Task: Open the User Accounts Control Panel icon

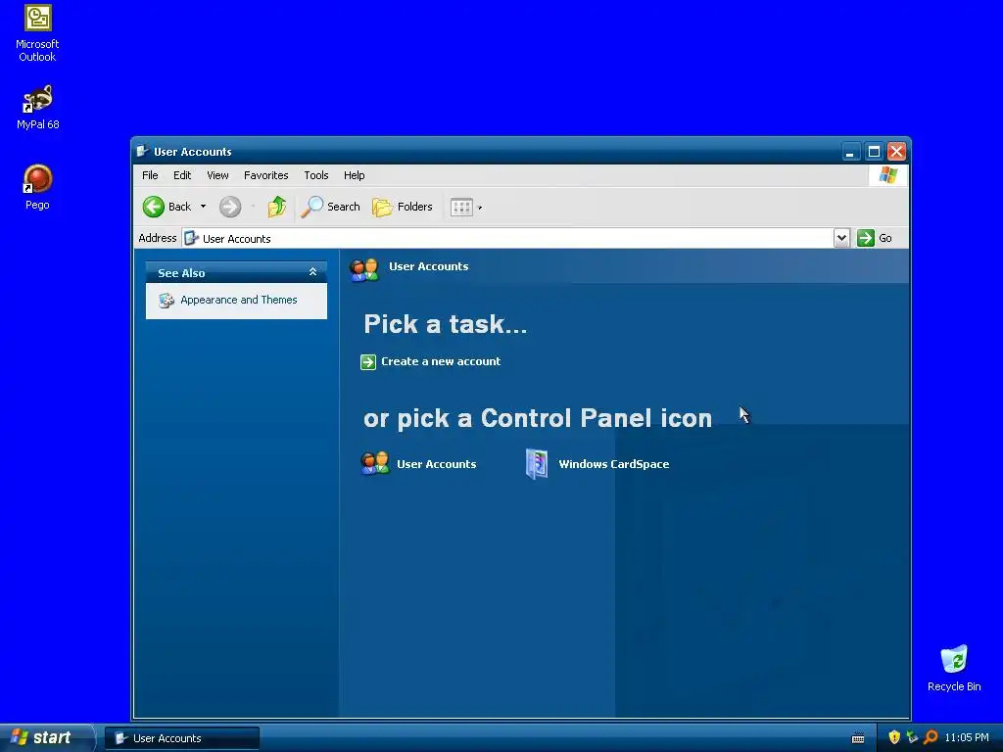Action: [375, 463]
